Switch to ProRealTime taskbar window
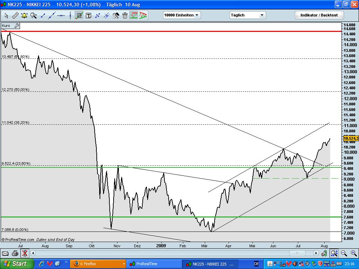The height and width of the screenshot is (269, 359). 154,264
